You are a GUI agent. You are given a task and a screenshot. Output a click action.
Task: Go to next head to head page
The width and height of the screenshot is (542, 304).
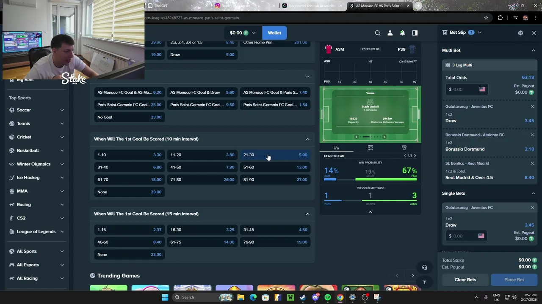[415, 156]
